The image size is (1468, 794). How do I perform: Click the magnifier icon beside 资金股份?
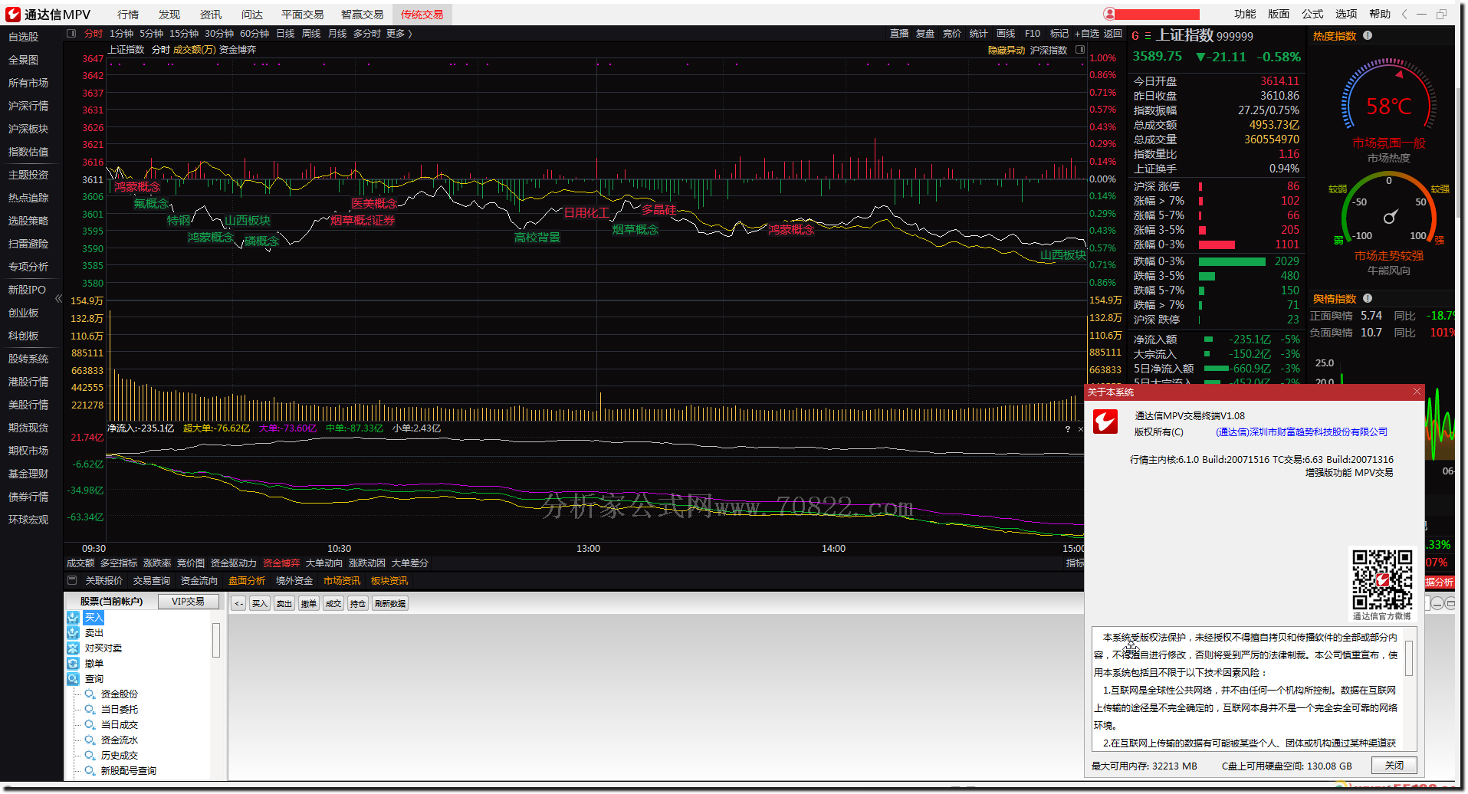(90, 694)
